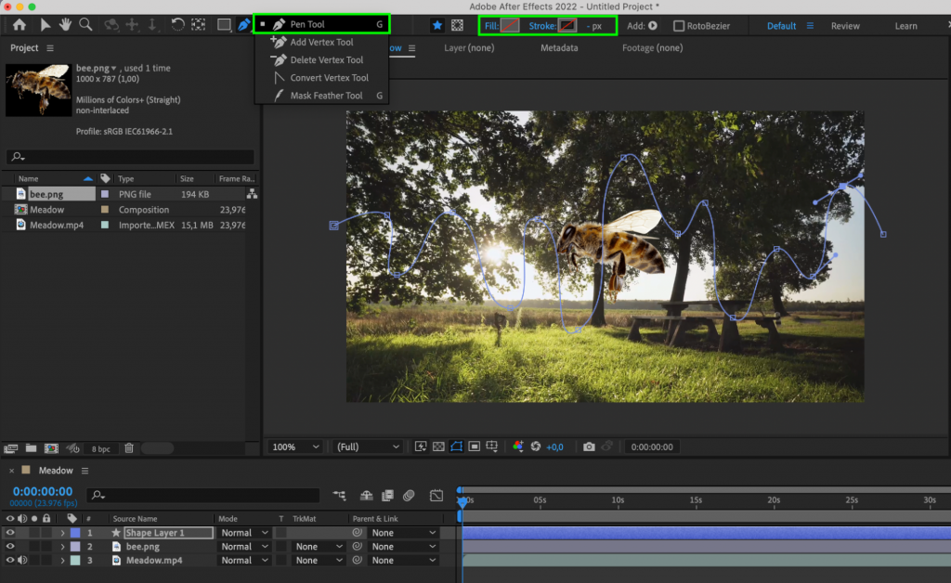This screenshot has width=951, height=583.
Task: Lock the Shape Layer 1 layer
Action: (46, 532)
